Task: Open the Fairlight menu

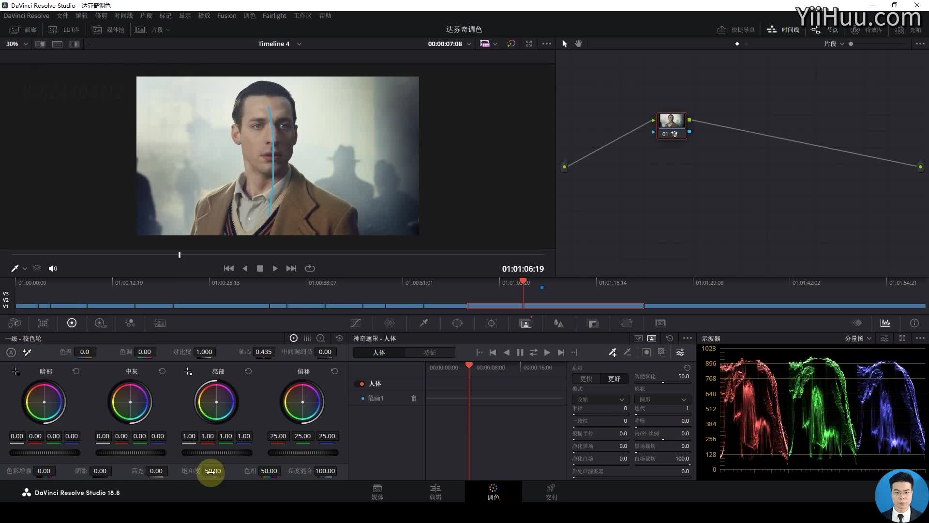Action: point(274,15)
